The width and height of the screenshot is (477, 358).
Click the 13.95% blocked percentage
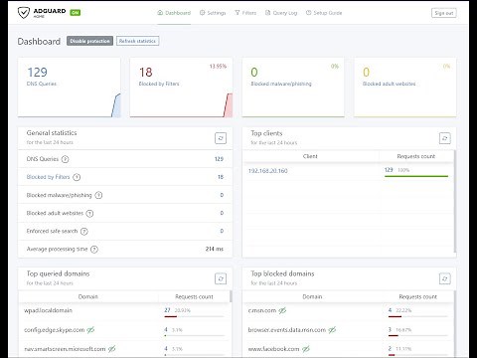[218, 67]
